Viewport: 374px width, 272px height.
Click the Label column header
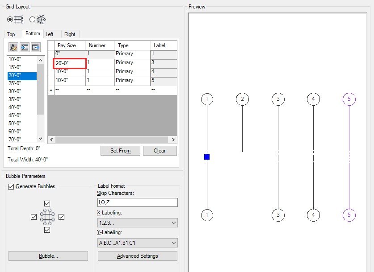(x=164, y=45)
